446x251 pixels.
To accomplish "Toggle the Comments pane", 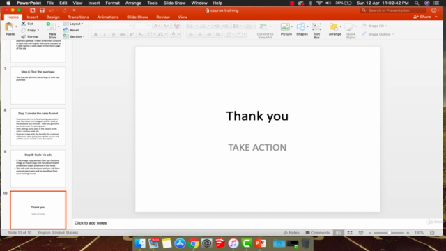I will 318,232.
